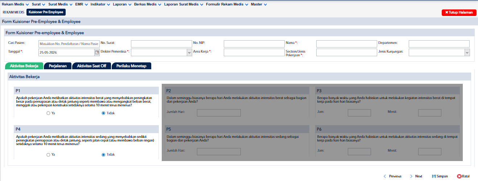478x181 pixels.
Task: Click the No. NIP input field
Action: click(x=254, y=44)
